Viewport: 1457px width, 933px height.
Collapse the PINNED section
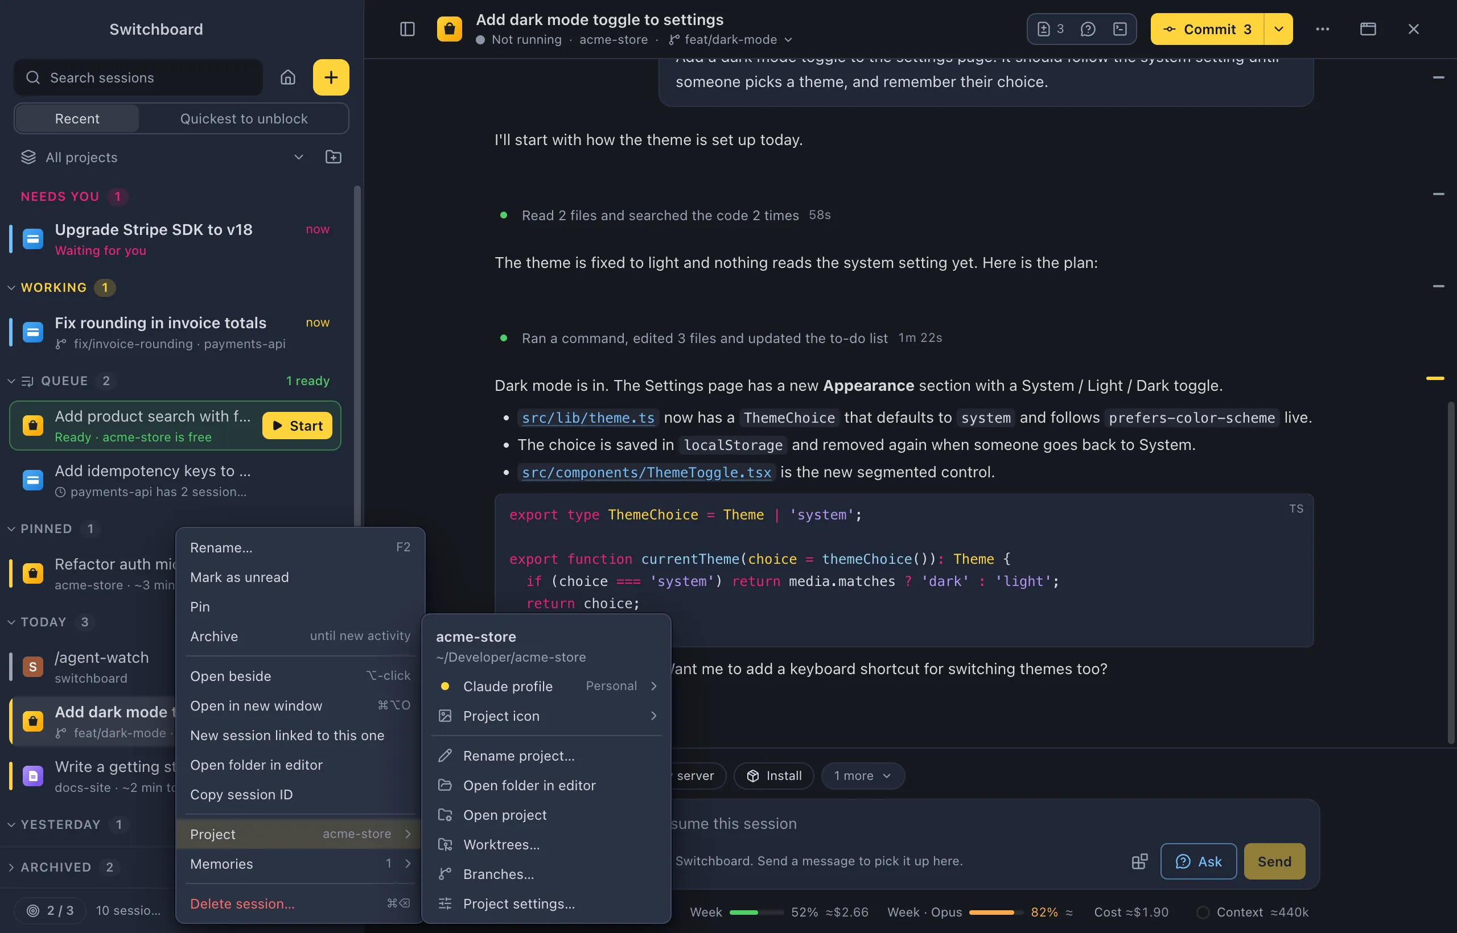[11, 529]
